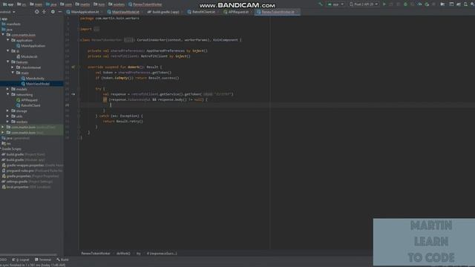Expand the workers folder
This screenshot has width=475, height=267.
pos(8,122)
